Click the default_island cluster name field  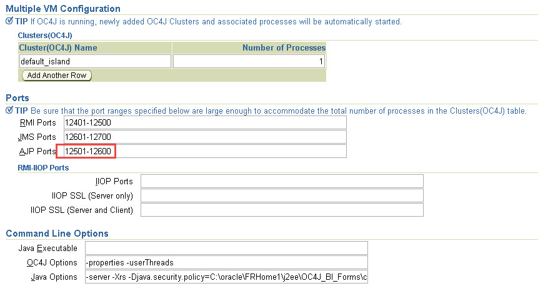click(95, 61)
